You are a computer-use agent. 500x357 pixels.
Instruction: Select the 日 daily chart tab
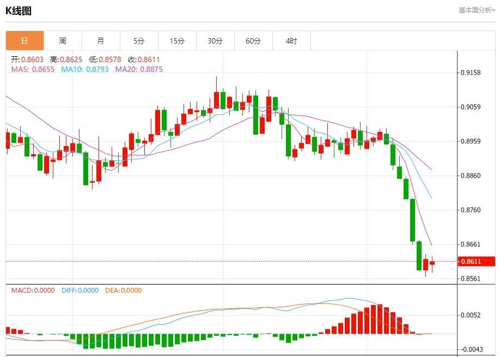[x=25, y=41]
